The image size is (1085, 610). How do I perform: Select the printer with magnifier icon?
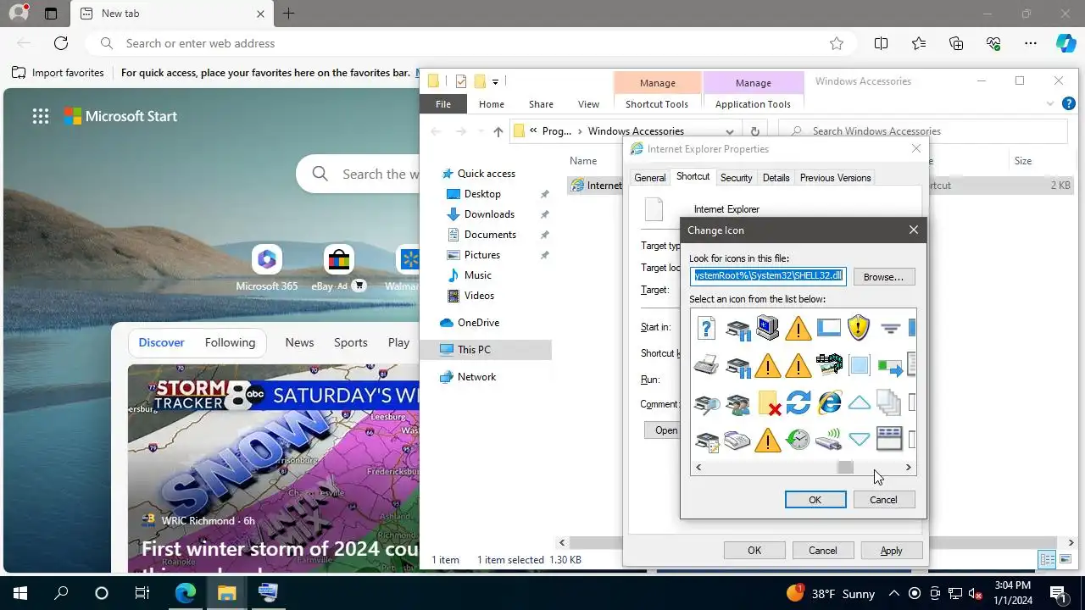coord(707,403)
